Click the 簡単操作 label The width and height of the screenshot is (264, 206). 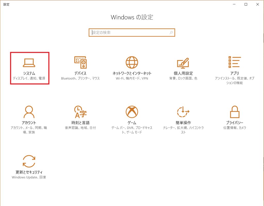pyautogui.click(x=183, y=123)
